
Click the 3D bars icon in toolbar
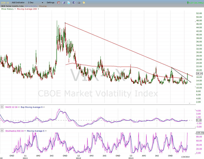tap(64, 3)
